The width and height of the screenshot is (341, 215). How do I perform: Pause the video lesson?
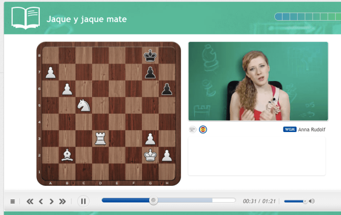(x=83, y=201)
